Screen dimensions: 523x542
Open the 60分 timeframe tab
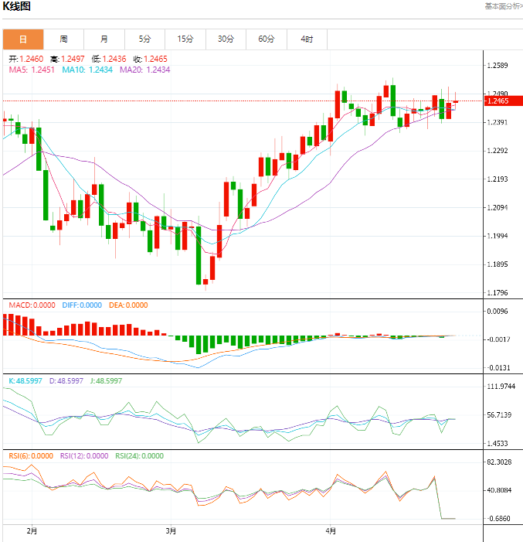267,39
